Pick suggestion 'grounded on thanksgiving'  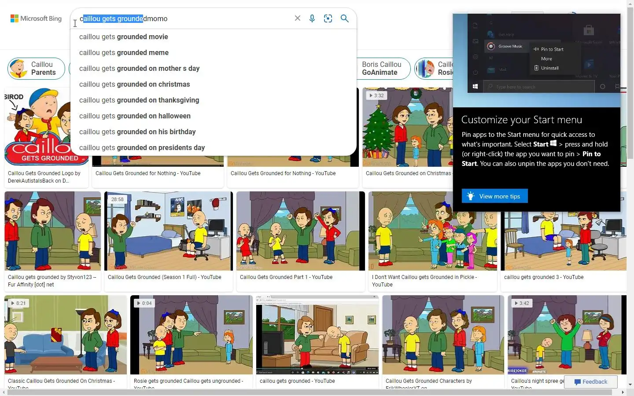point(214,100)
